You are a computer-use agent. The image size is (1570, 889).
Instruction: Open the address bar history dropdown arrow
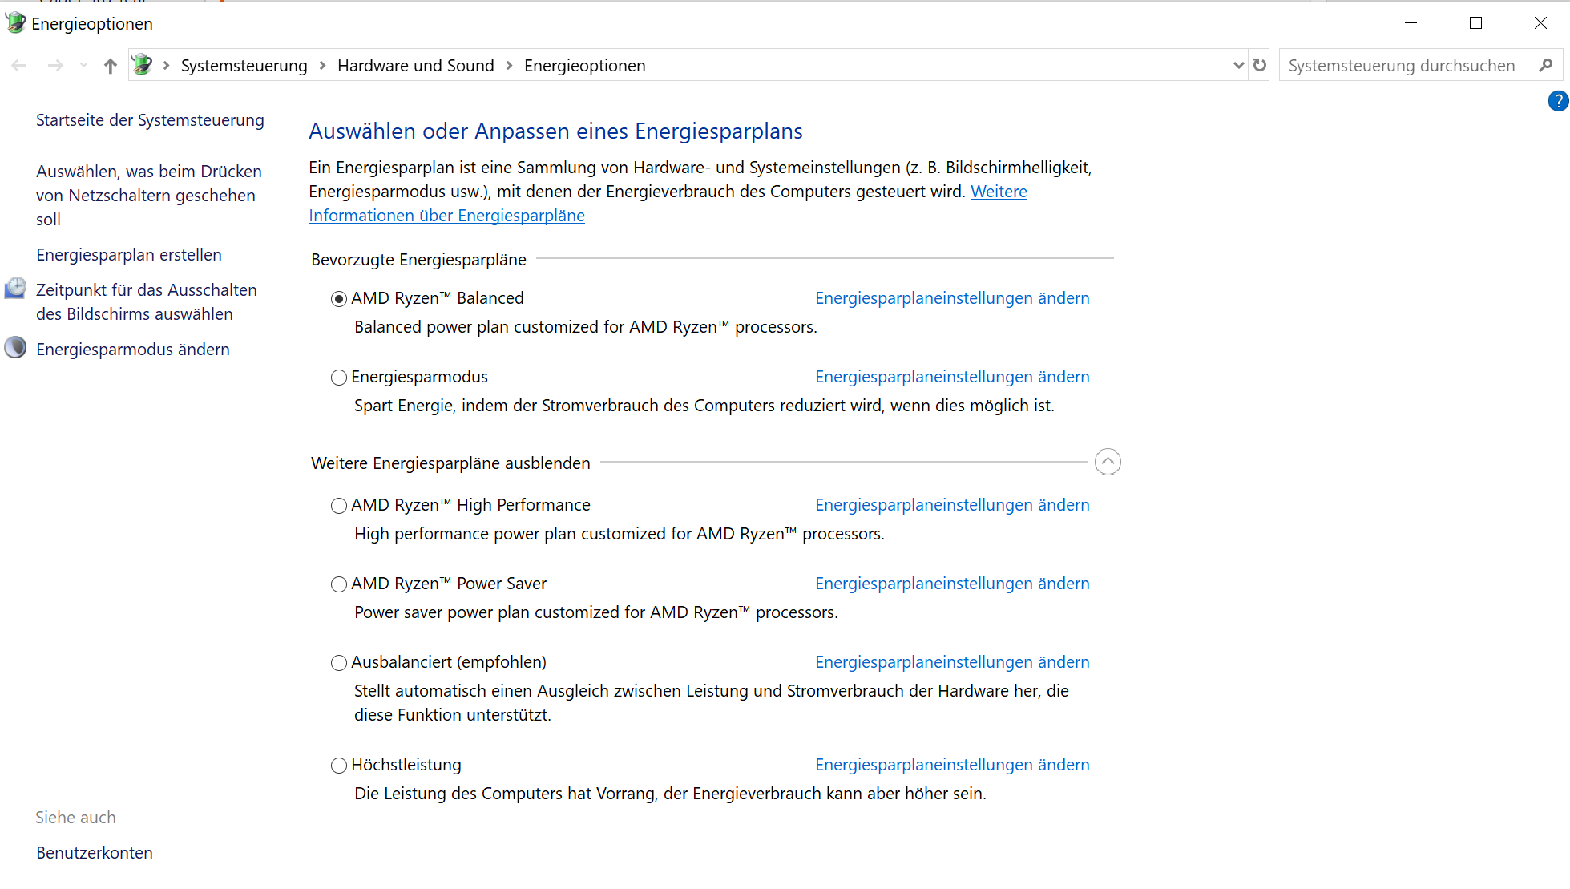1238,65
